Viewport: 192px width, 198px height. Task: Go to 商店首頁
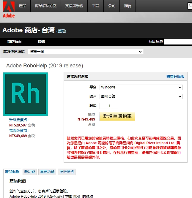pos(15,42)
